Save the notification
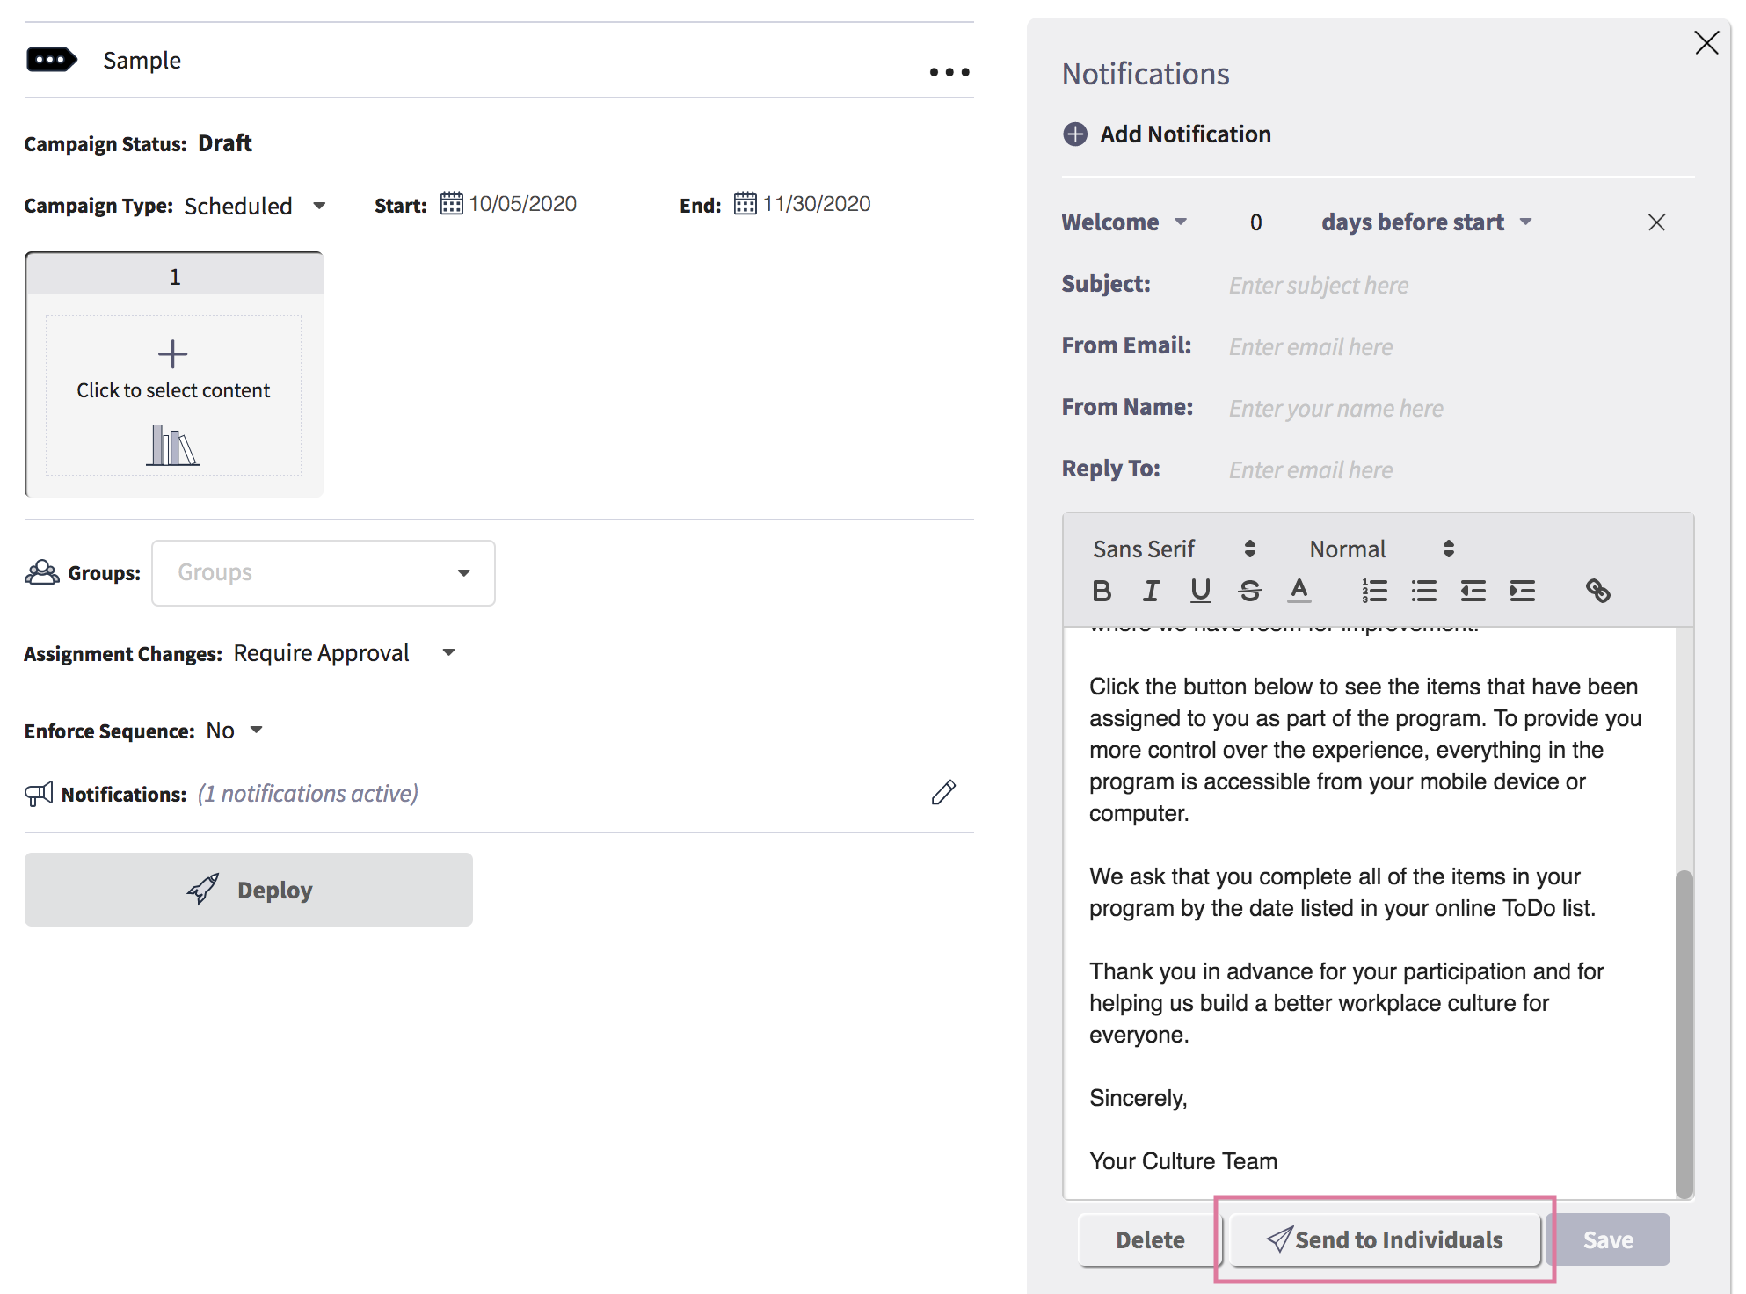This screenshot has width=1746, height=1294. point(1608,1240)
